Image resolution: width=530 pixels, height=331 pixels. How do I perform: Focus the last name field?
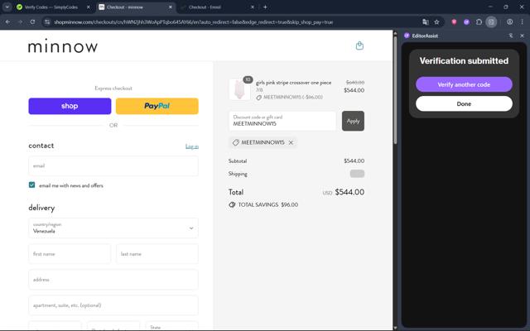pos(157,254)
